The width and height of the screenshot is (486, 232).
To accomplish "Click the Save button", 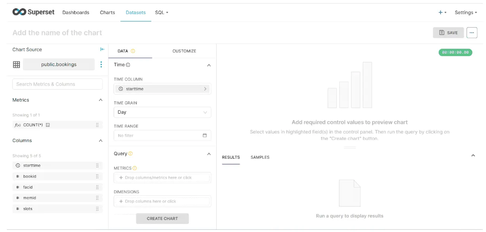I will [448, 33].
